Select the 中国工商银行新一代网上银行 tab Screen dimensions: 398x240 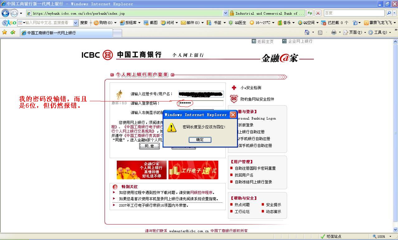tap(66, 33)
